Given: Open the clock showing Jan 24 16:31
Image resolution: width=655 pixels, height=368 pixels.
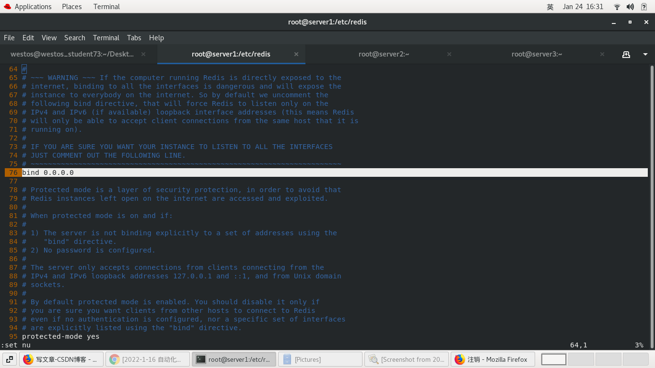Looking at the screenshot, I should [583, 7].
